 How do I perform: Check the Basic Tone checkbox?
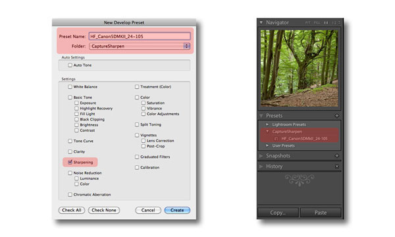tap(70, 97)
